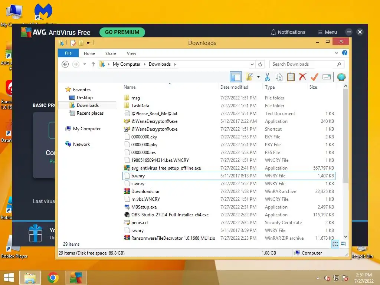Click My Computer in address breadcrumb

coord(126,64)
